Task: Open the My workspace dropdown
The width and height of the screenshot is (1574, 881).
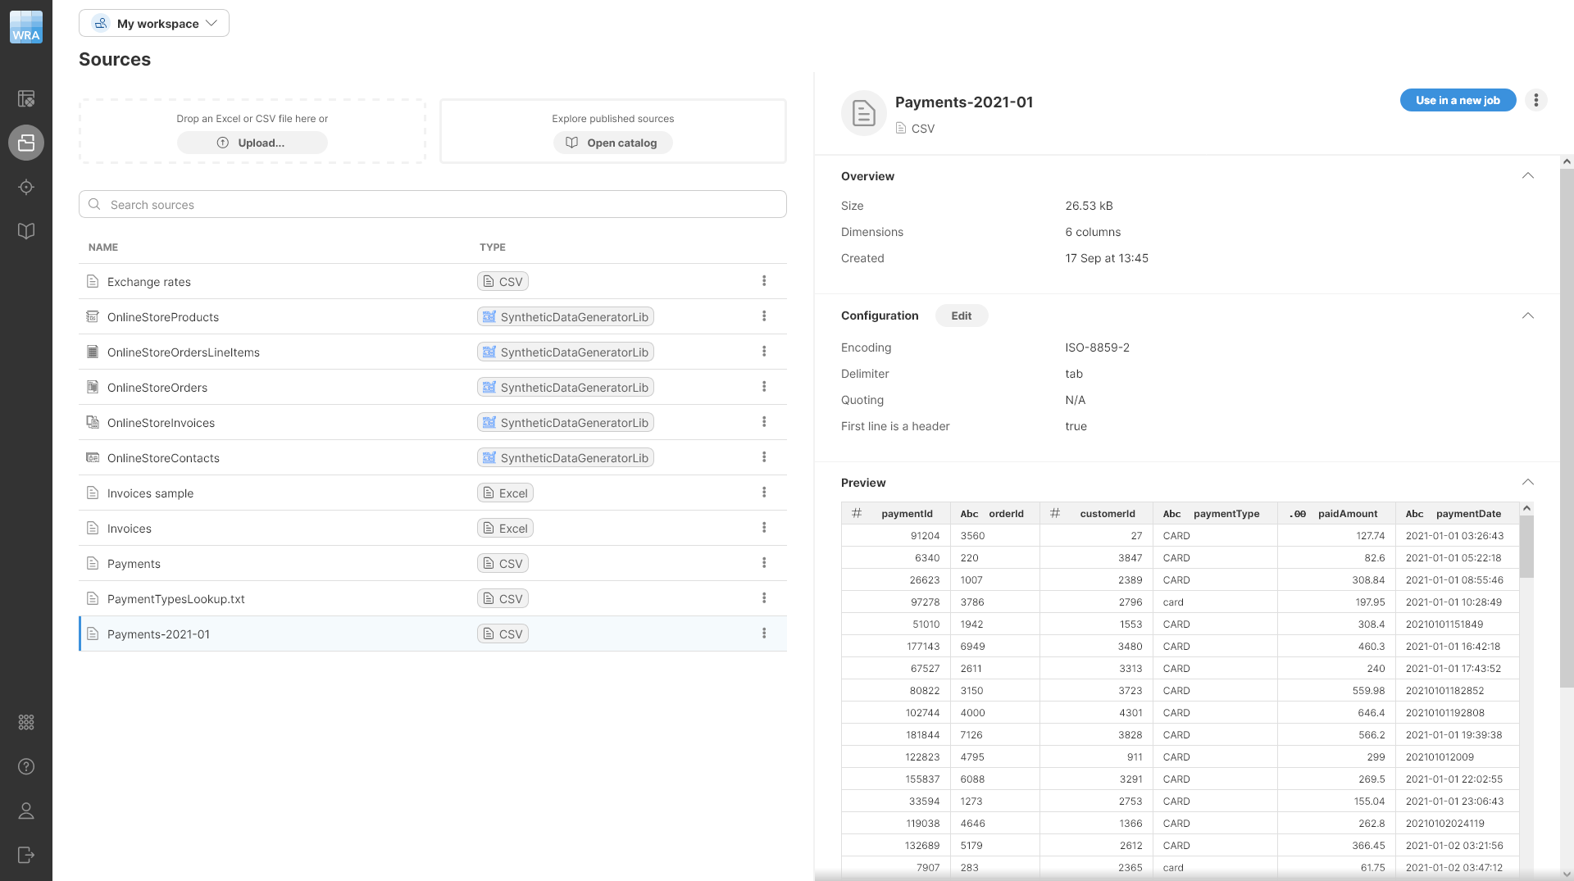Action: [153, 23]
